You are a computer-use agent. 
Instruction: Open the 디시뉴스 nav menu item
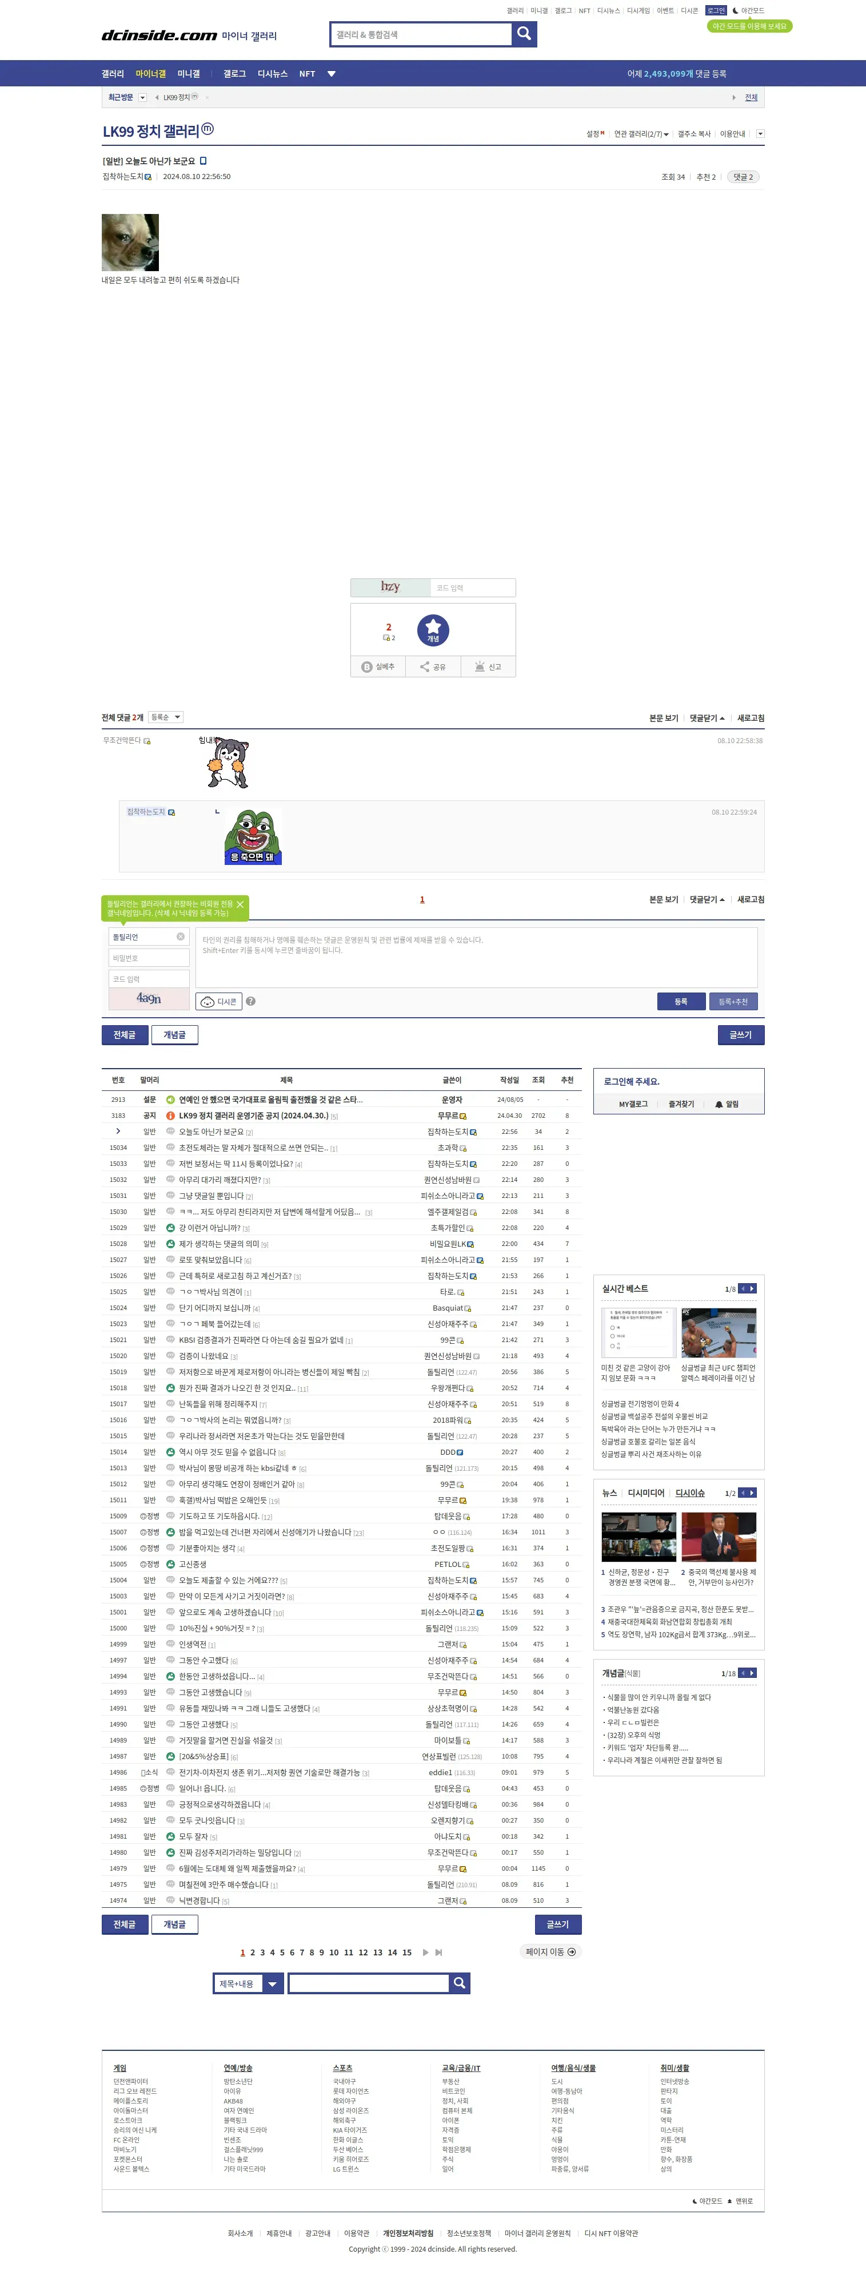tap(273, 74)
